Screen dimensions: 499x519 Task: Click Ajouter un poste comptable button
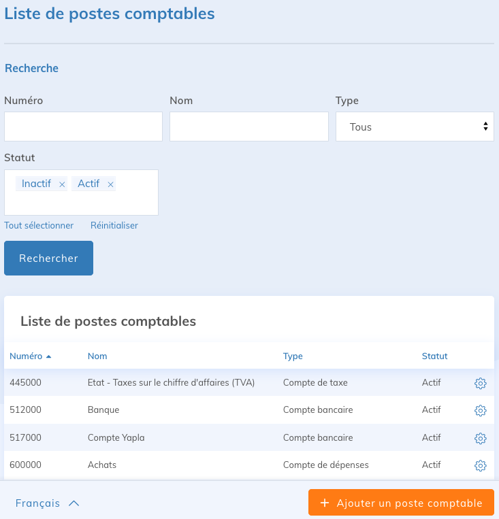click(x=401, y=503)
